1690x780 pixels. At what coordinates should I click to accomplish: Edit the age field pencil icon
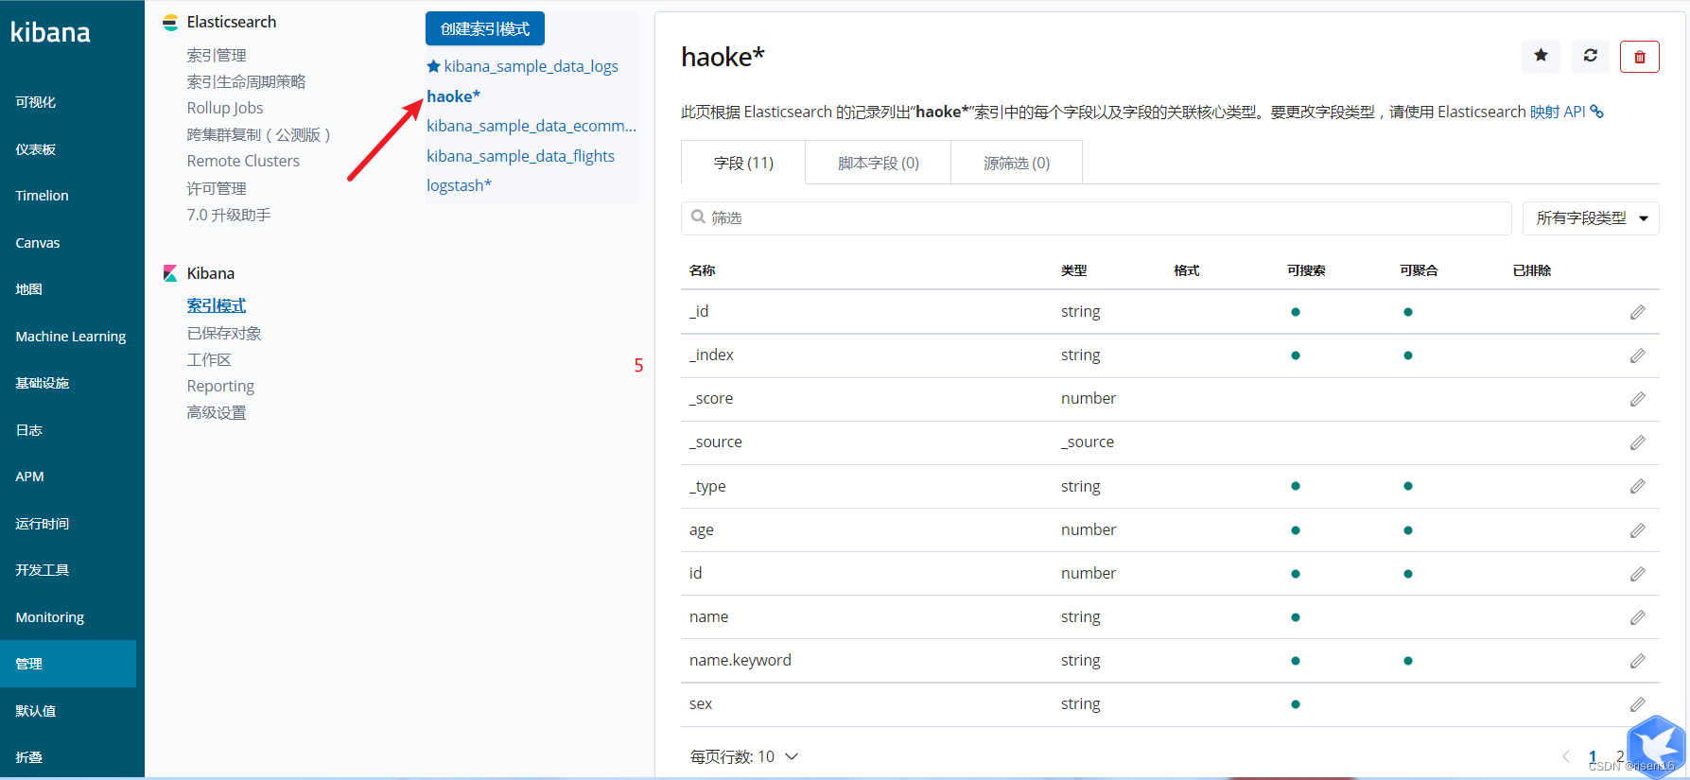click(1638, 530)
